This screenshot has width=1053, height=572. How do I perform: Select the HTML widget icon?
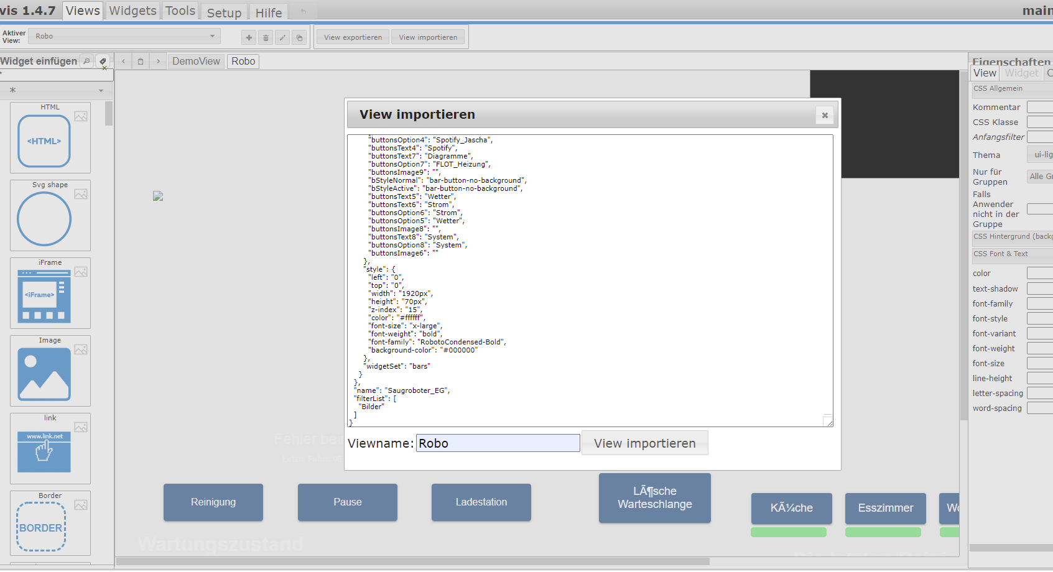pyautogui.click(x=44, y=141)
